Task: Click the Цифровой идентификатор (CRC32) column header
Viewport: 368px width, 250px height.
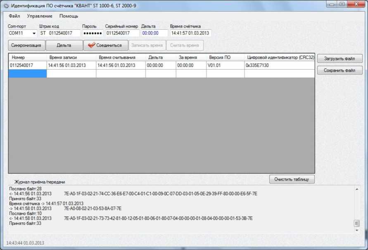Action: pyautogui.click(x=280, y=57)
